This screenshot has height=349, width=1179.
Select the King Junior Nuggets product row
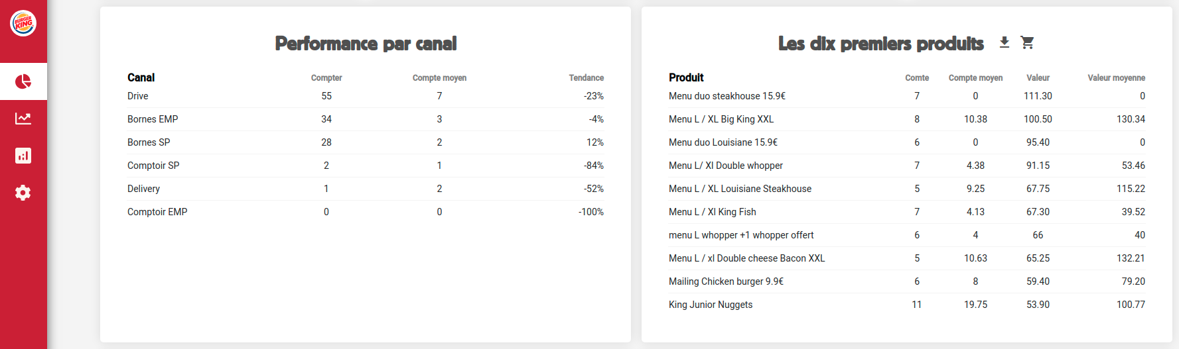point(711,305)
